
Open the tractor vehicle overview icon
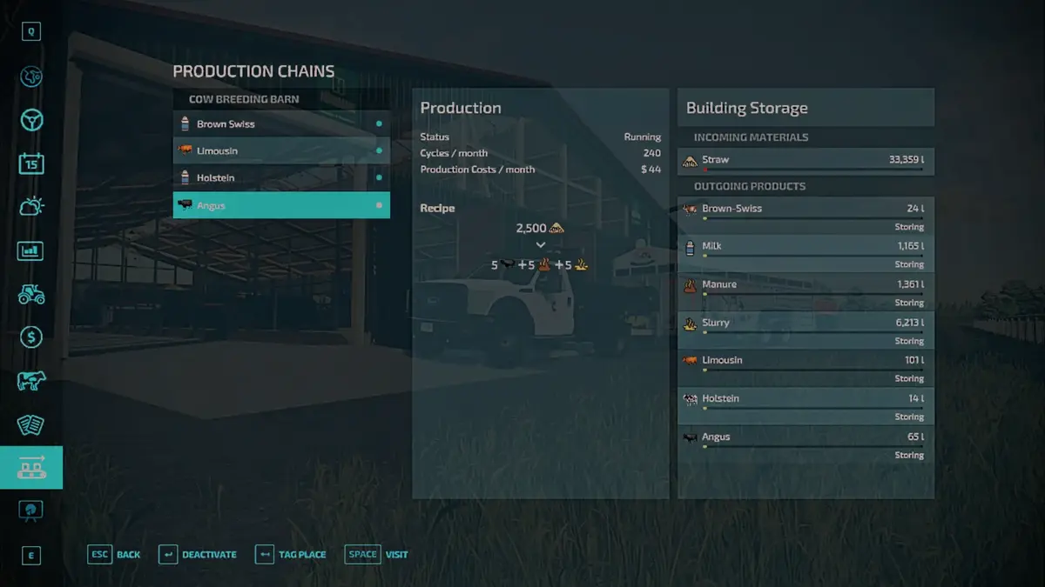[31, 294]
